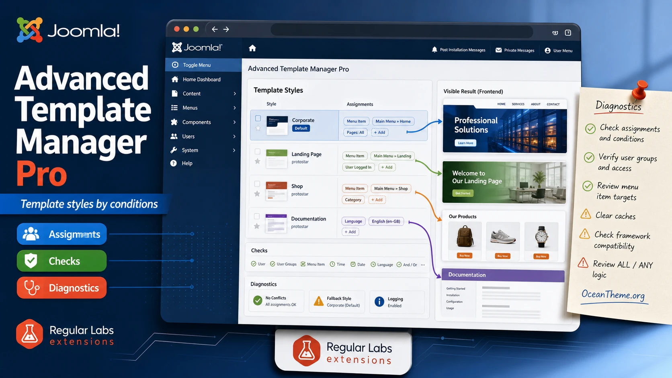Click the Joomla logo in admin sidebar
The image size is (672, 378).
coord(197,47)
